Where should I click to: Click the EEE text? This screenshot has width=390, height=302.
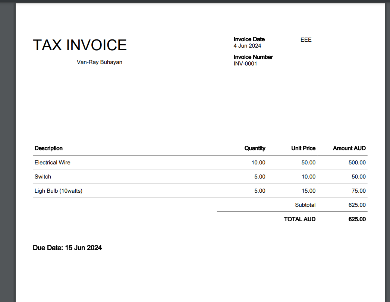pyautogui.click(x=306, y=40)
